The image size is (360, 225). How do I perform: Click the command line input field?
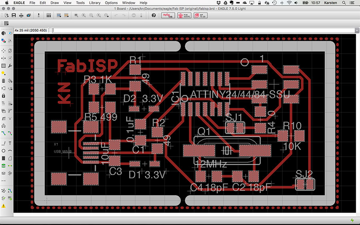[204, 30]
